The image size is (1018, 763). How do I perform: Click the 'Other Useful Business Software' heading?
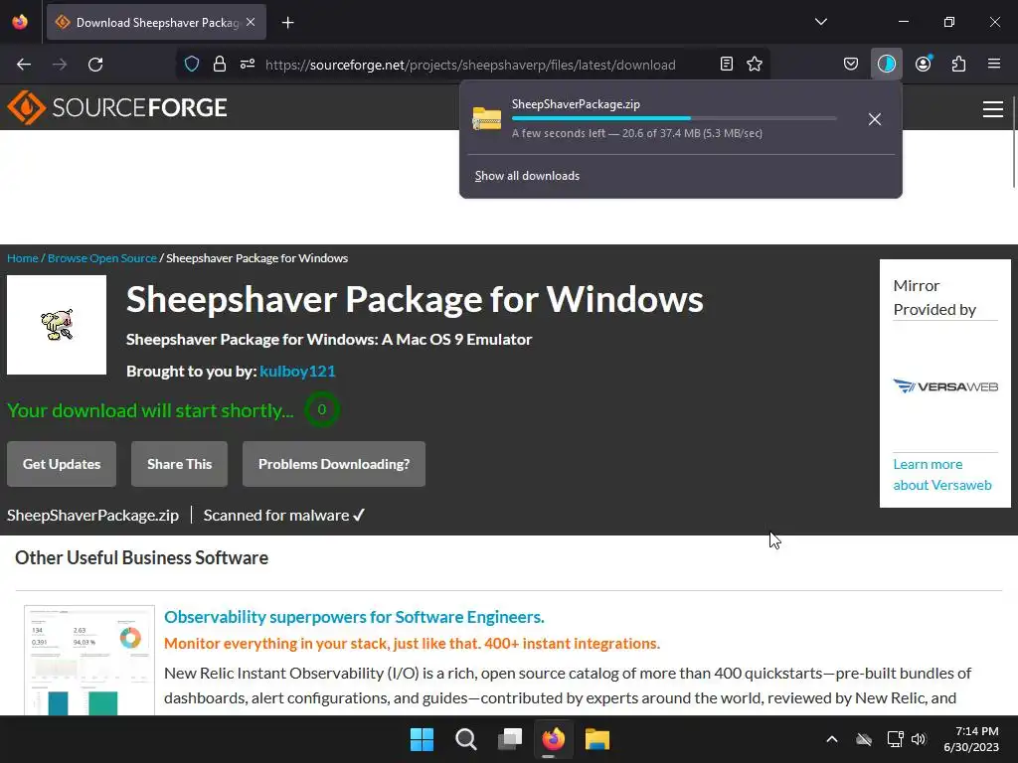(x=141, y=558)
